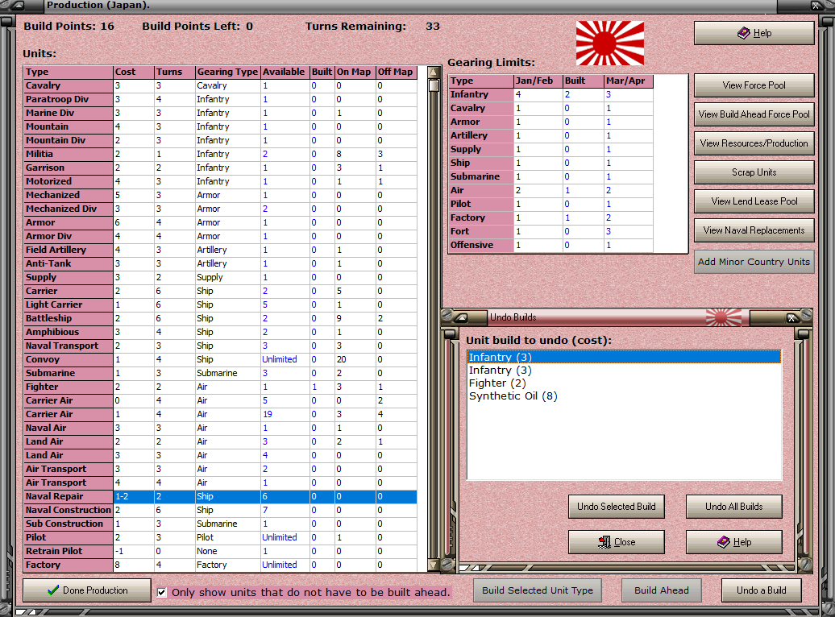835x617 pixels.
Task: Click the Build Ahead button
Action: (661, 590)
